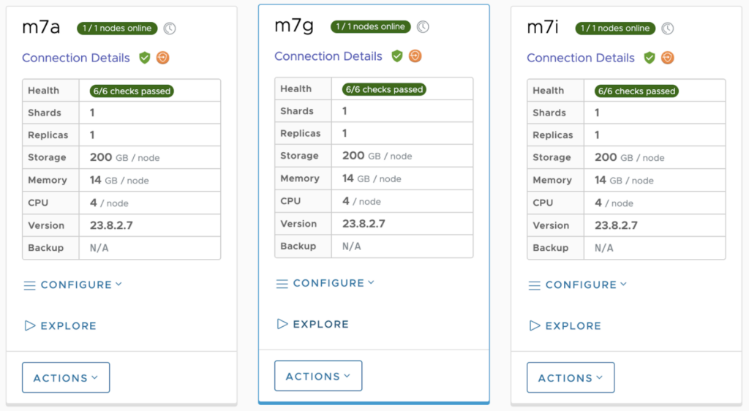Click the clock icon next to m7a

pyautogui.click(x=170, y=29)
